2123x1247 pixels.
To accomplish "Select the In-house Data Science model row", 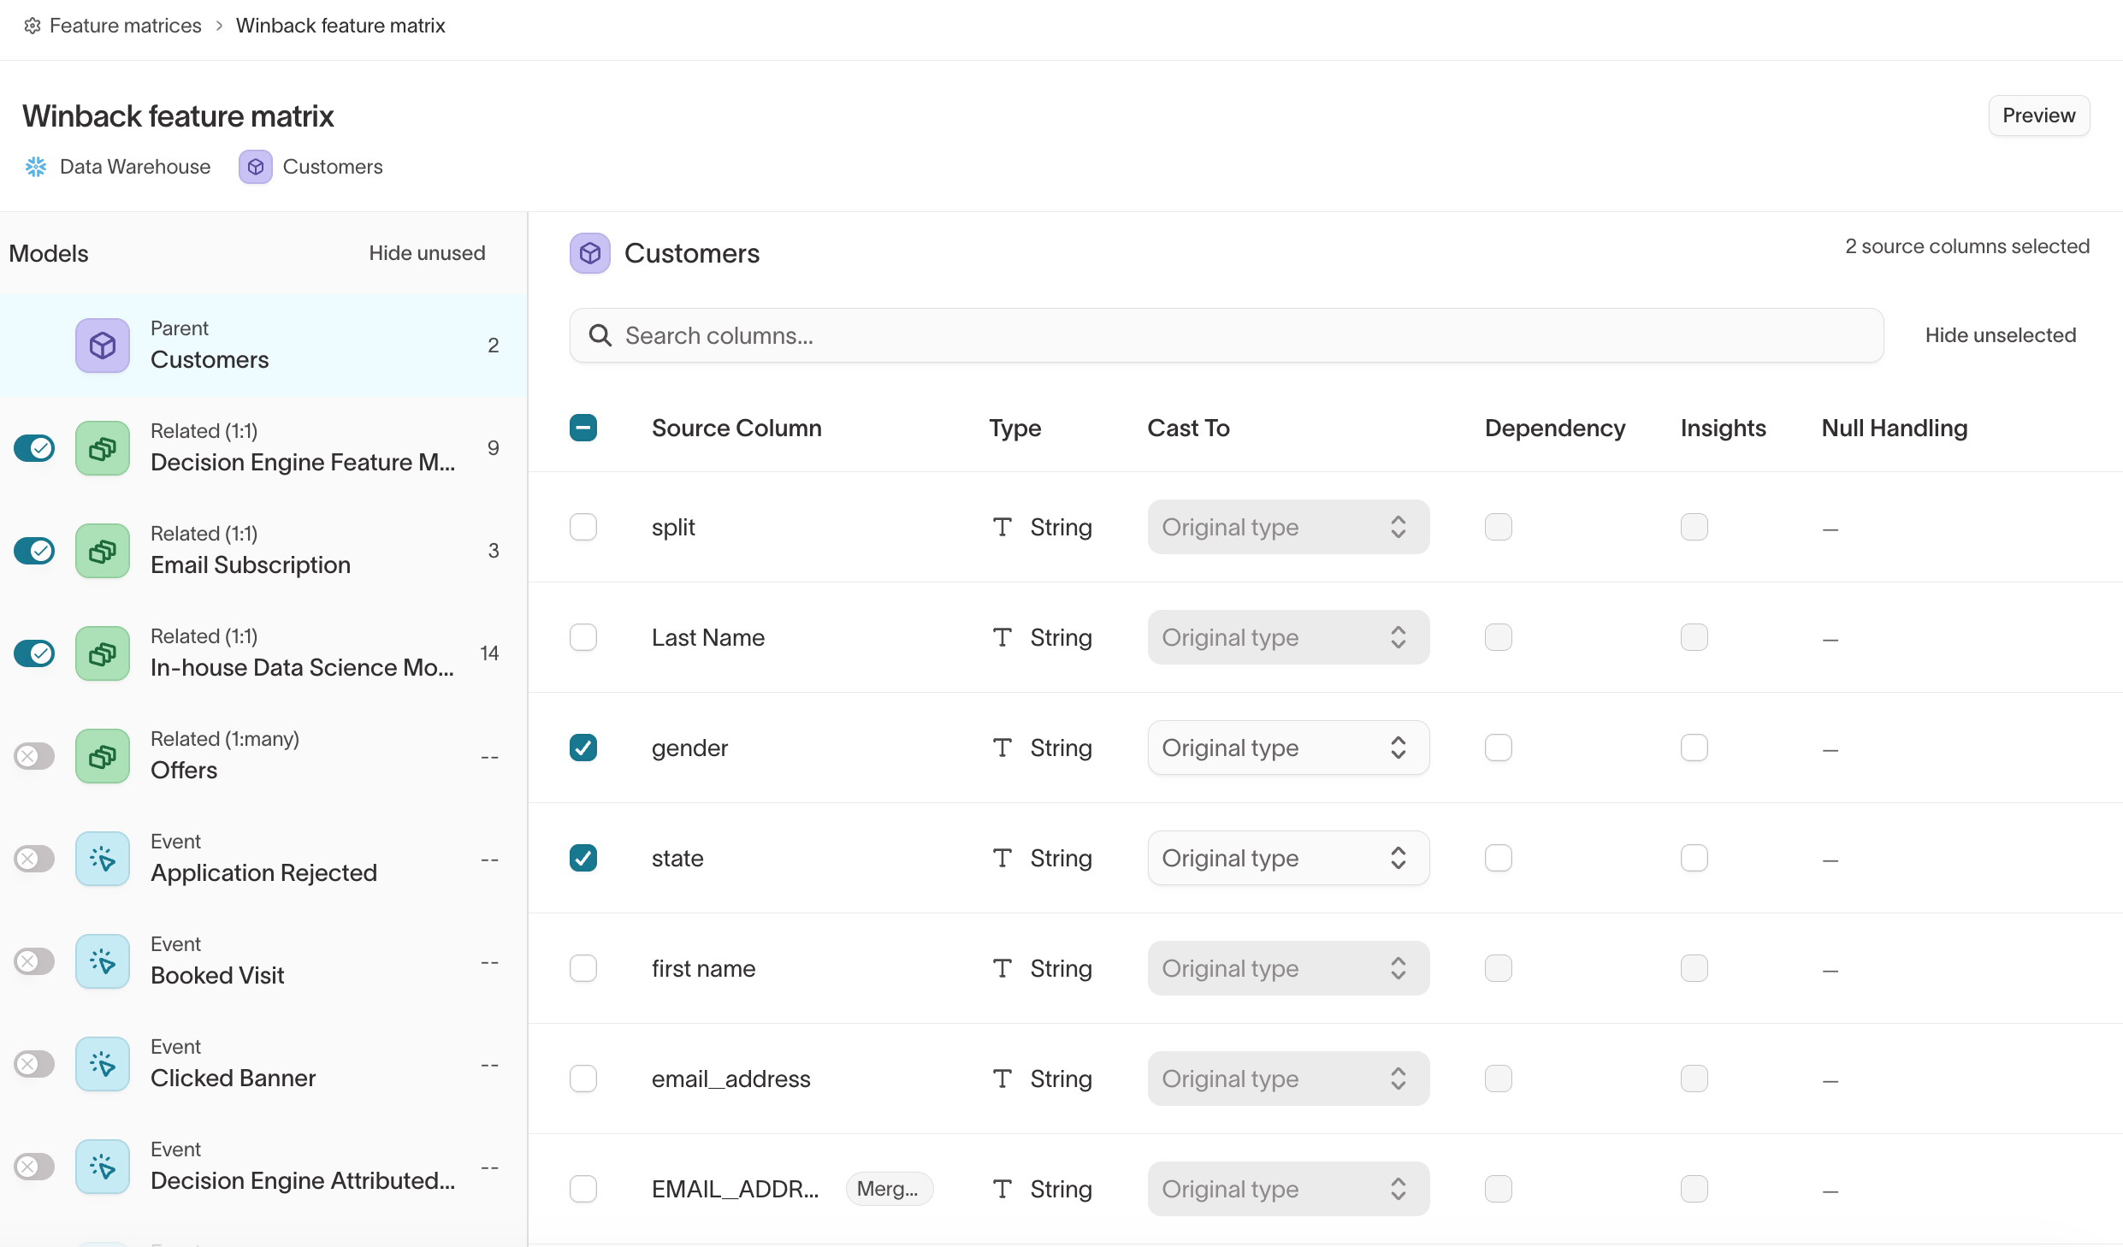I will click(x=263, y=653).
